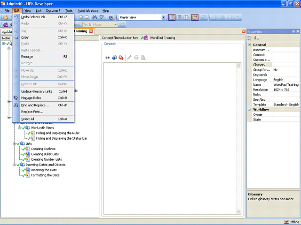
Task: Click the binoculars icon beside Find and Replace
Action: pos(16,105)
